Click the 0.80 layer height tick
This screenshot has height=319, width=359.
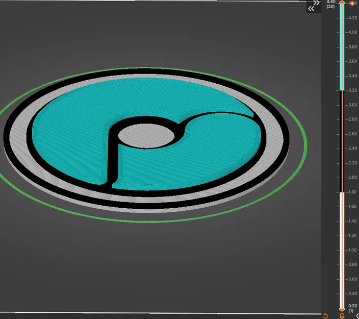pyautogui.click(x=352, y=264)
